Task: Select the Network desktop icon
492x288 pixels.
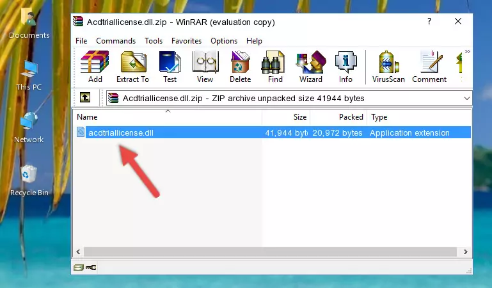Action: (29, 128)
